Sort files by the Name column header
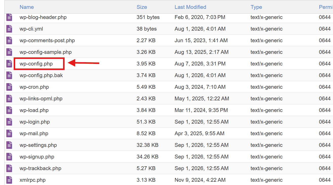Screen dimensions: 333x185 point(27,7)
